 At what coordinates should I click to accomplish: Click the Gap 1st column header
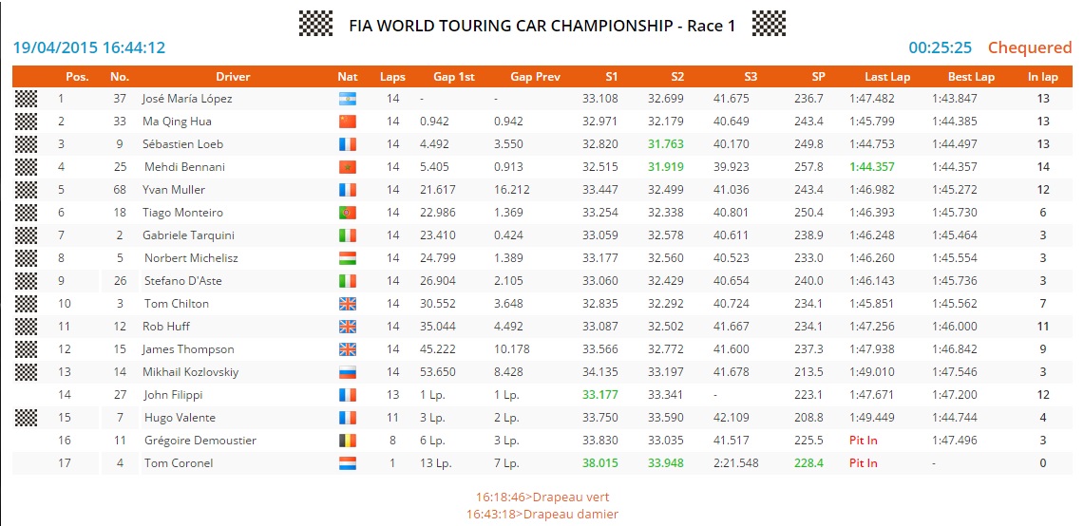454,77
